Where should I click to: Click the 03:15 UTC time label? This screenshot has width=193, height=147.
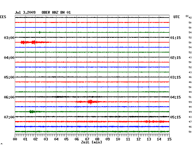tap(175, 77)
